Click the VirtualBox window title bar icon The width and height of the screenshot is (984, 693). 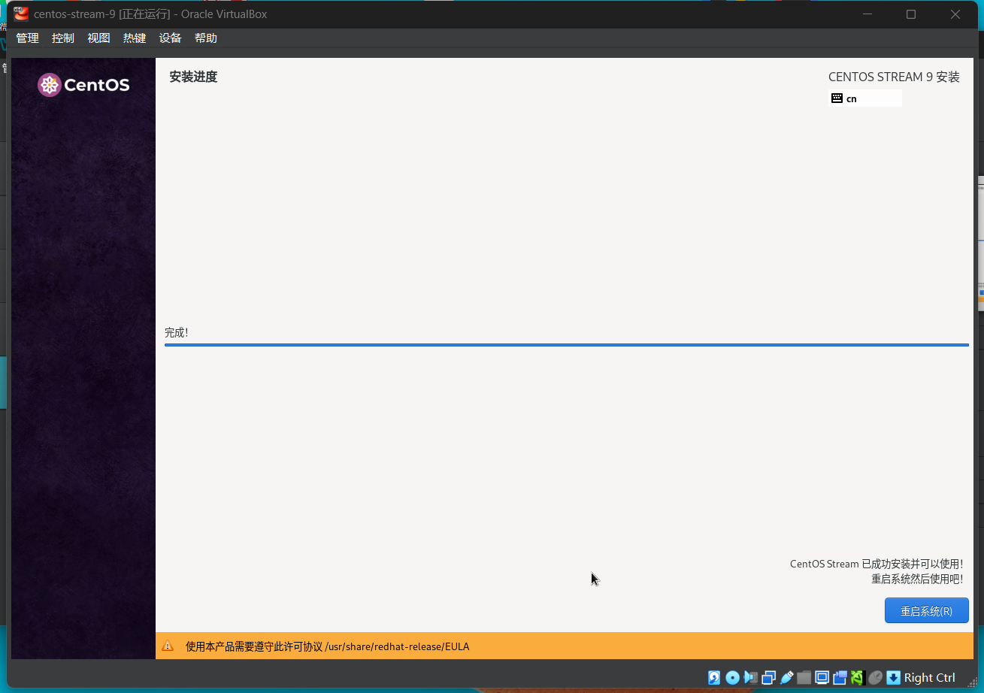(x=21, y=14)
